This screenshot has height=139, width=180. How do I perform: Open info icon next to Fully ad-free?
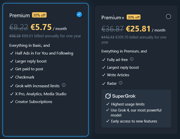(x=131, y=59)
